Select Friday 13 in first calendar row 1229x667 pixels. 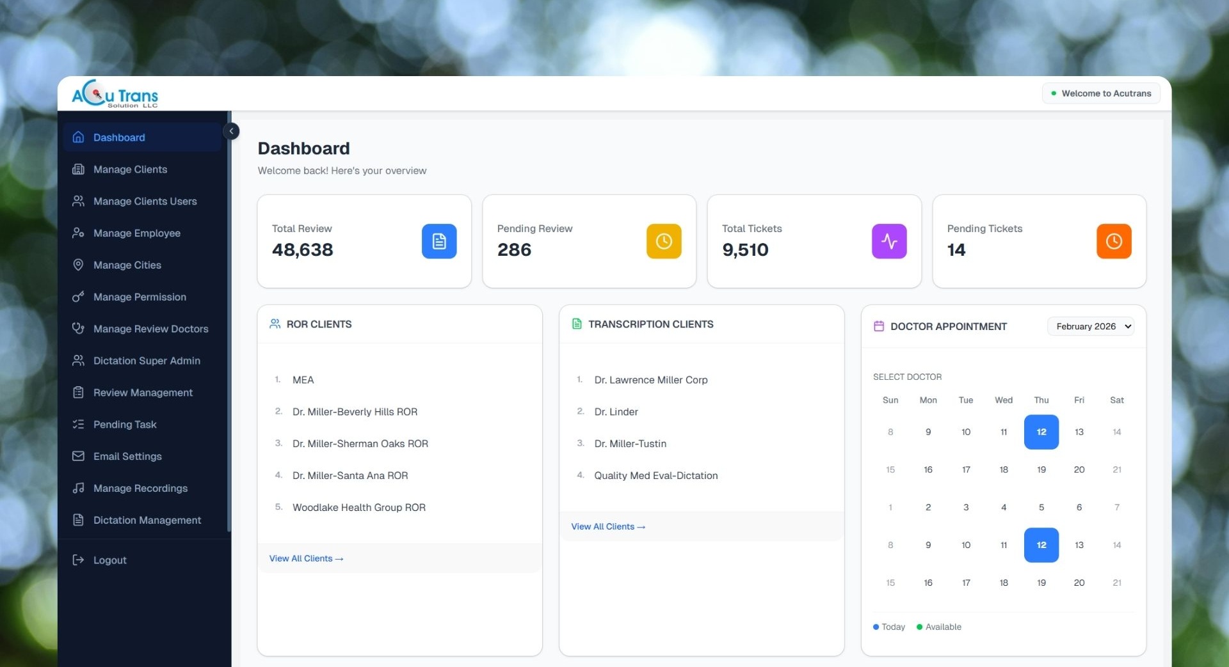coord(1079,432)
